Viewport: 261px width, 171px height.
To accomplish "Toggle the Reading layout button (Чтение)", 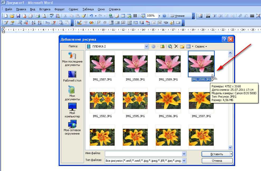I will [x=178, y=16].
